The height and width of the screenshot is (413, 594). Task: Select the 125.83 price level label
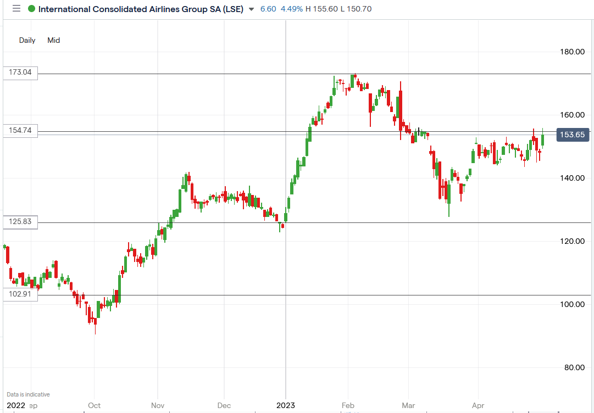[20, 222]
